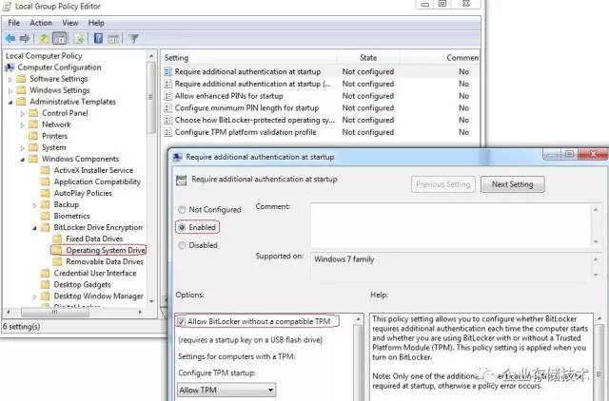This screenshot has height=401, width=609.
Task: Click the Printers folder icon
Action: point(33,136)
